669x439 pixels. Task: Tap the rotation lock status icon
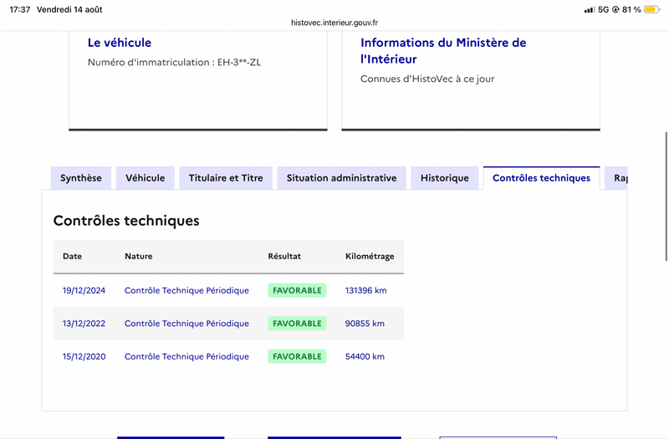[615, 9]
